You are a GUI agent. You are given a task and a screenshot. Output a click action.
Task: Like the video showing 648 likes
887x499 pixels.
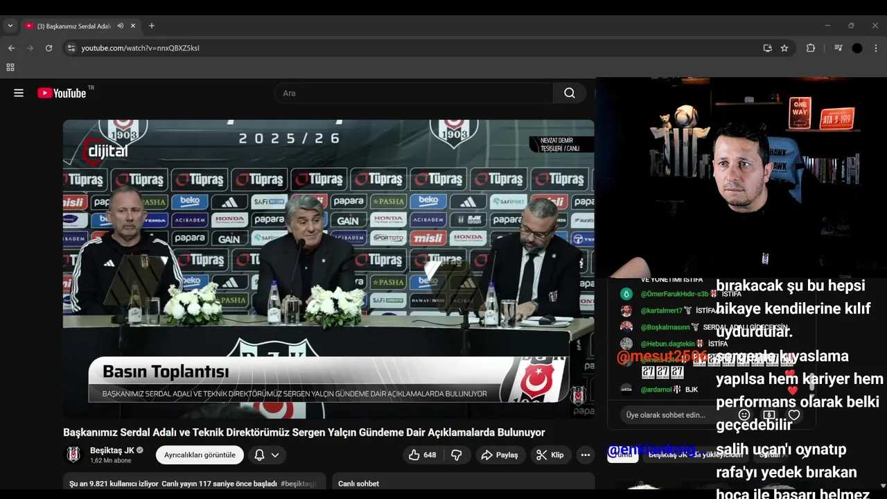pos(423,455)
